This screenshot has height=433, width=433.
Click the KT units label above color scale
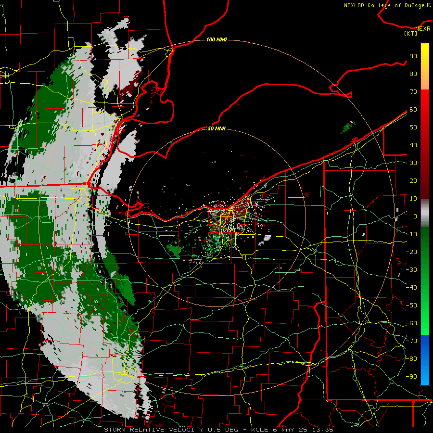point(411,33)
